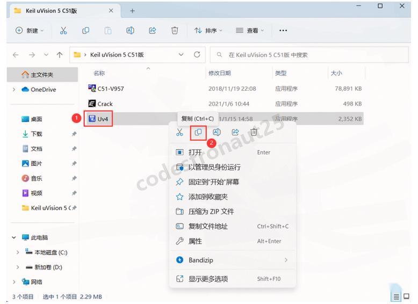
Task: Expand the OneDrive tree node
Action: coord(14,90)
